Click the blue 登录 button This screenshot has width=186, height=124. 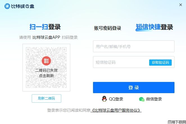coord(134,88)
